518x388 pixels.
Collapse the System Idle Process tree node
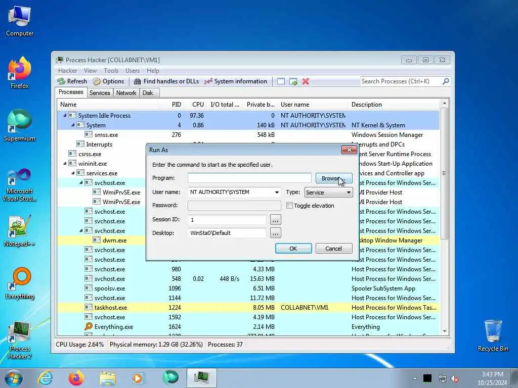(65, 116)
